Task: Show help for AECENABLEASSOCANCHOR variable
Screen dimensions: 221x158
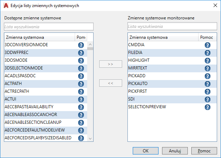Action: (x=81, y=115)
